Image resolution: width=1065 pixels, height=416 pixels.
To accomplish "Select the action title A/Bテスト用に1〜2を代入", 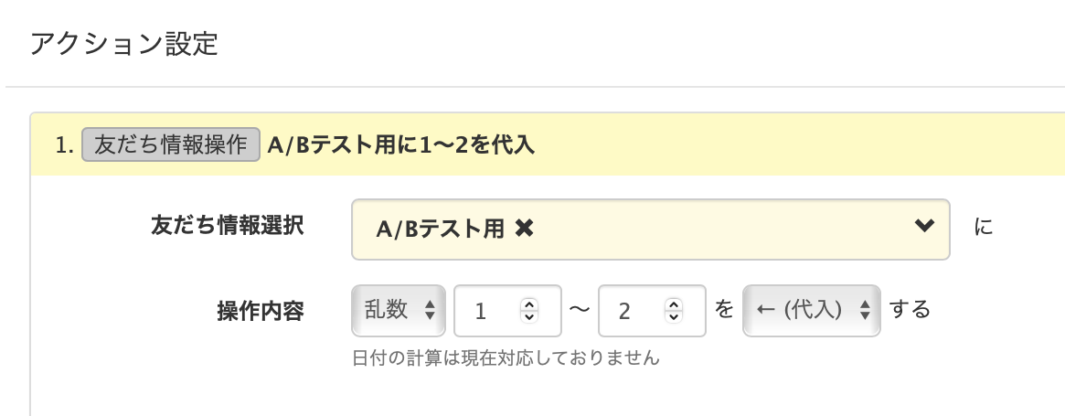I will coord(400,144).
